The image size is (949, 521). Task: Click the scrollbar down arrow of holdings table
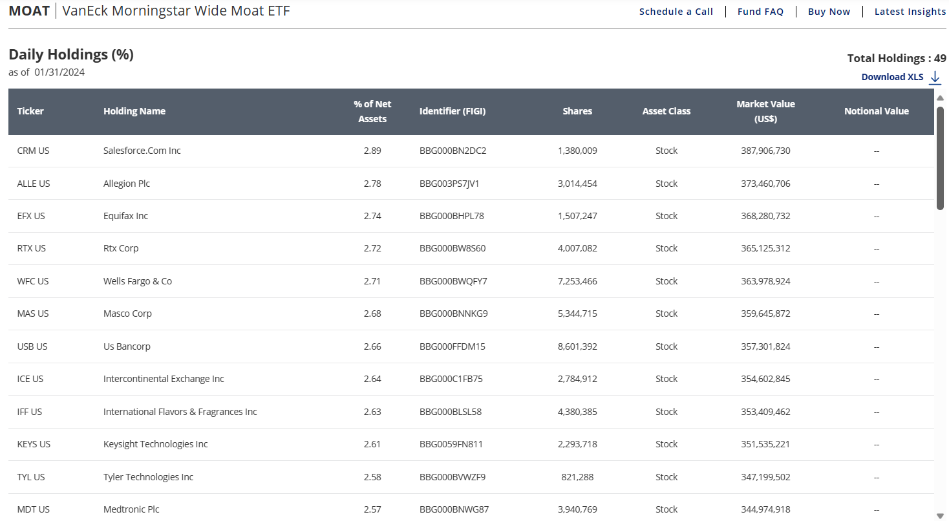(x=941, y=516)
